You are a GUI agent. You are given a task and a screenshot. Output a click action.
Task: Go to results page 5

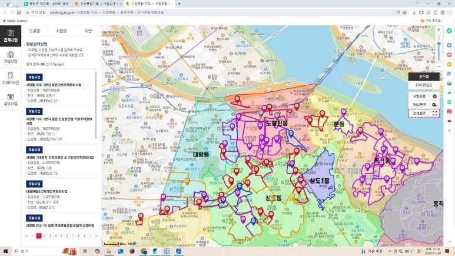coord(62,236)
